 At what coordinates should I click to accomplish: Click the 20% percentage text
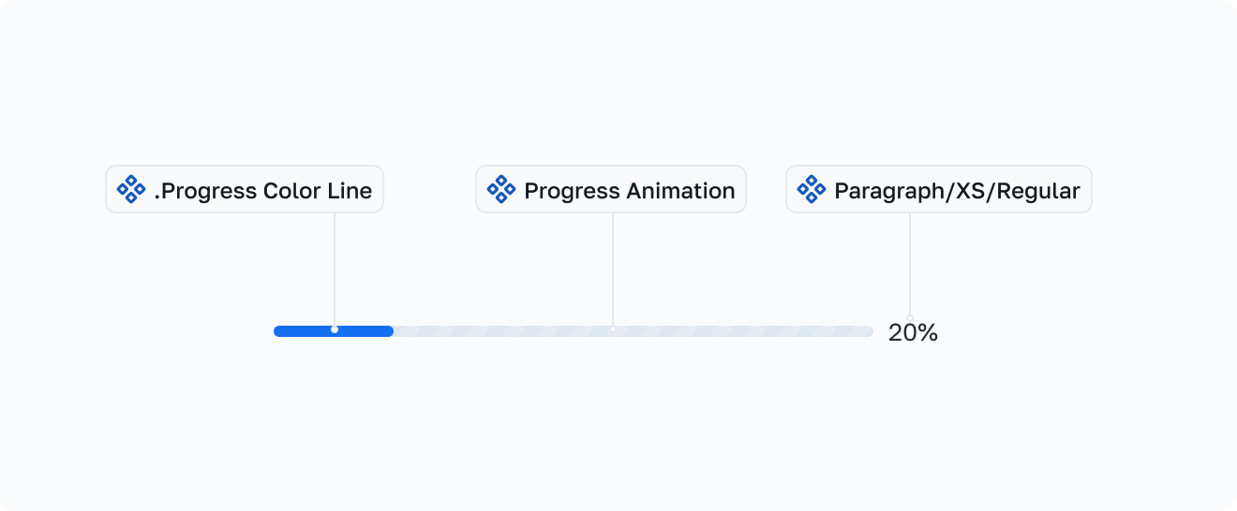(913, 333)
